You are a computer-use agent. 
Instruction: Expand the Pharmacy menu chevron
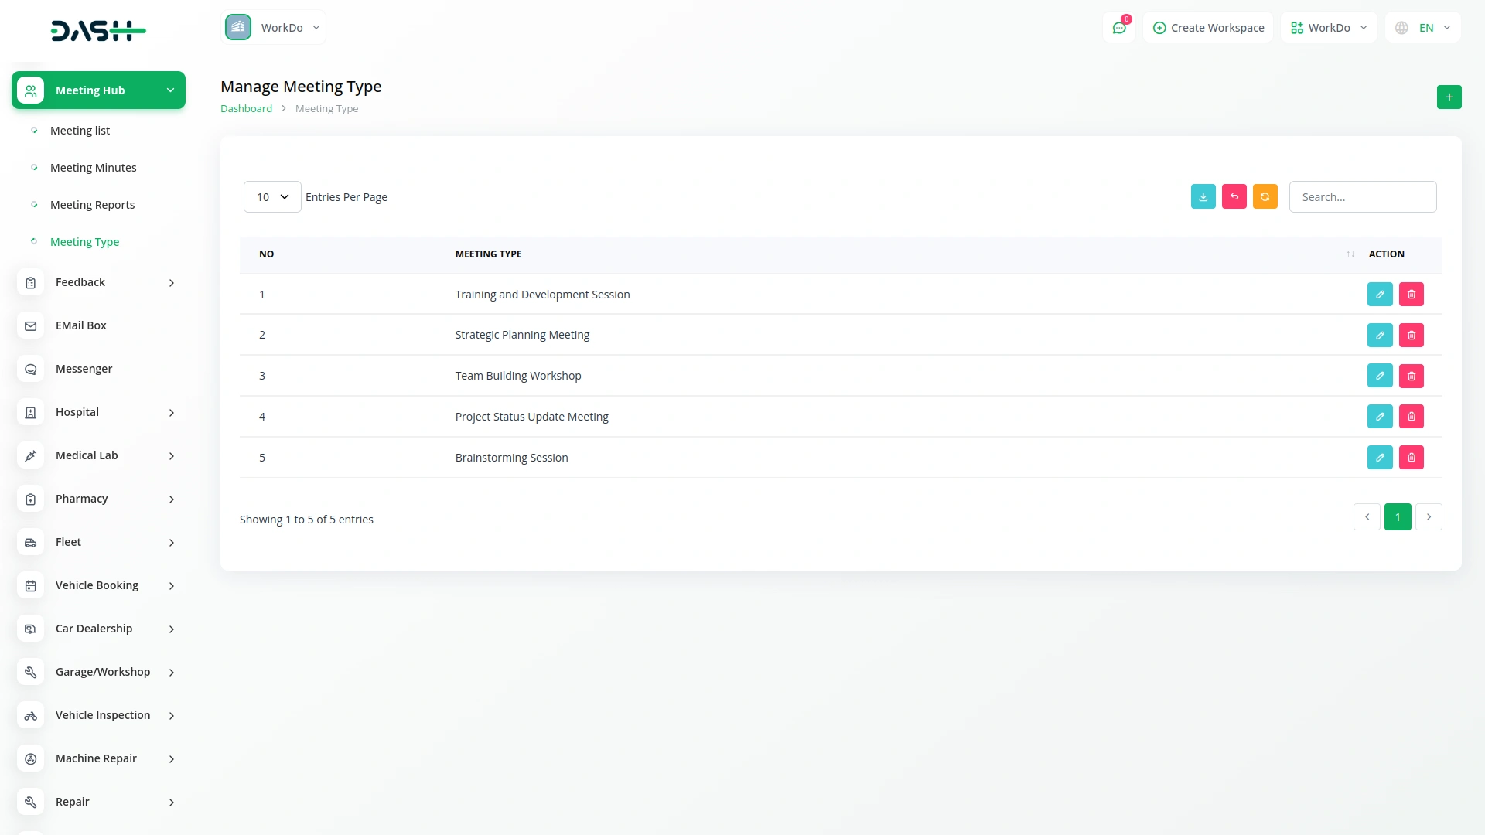click(x=172, y=499)
